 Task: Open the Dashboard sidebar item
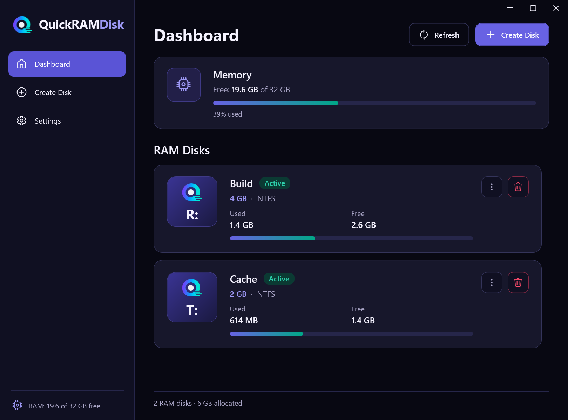[x=67, y=64]
